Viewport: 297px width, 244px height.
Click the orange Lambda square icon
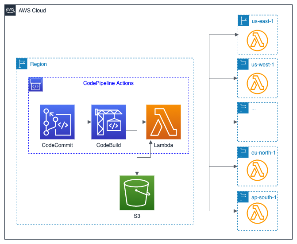coord(163,122)
